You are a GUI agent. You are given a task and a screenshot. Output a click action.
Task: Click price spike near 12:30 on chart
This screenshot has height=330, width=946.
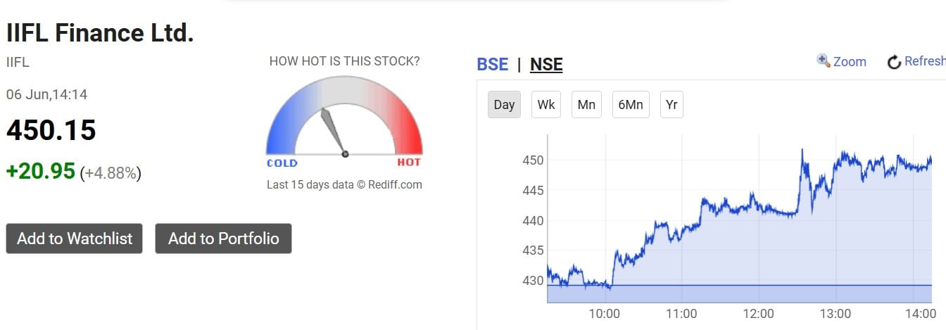(802, 151)
